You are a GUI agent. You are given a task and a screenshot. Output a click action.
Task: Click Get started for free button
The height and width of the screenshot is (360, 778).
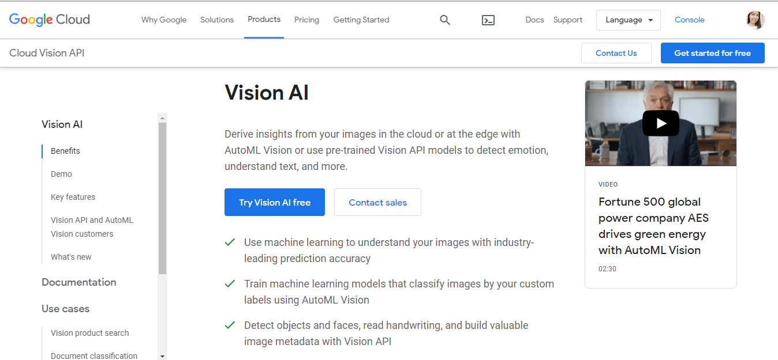(713, 53)
